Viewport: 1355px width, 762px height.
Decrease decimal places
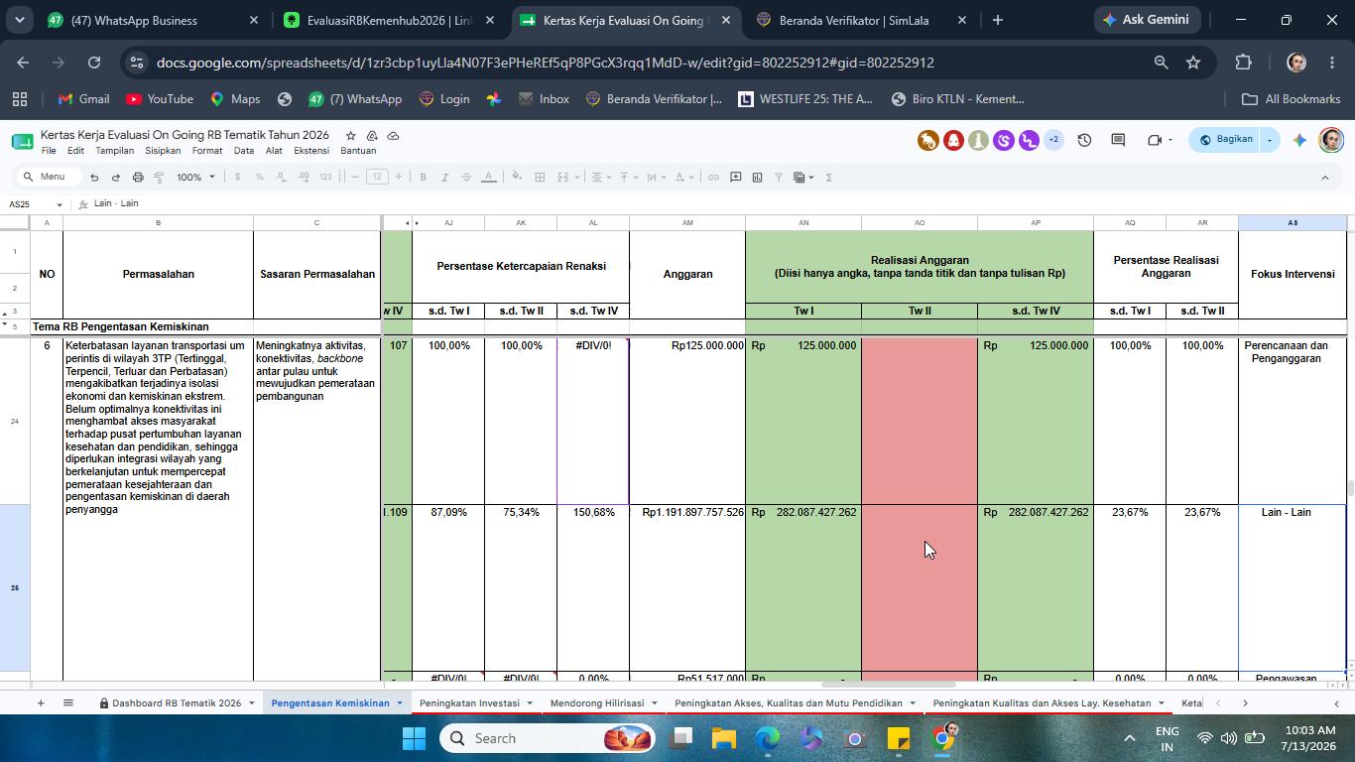[x=281, y=177]
